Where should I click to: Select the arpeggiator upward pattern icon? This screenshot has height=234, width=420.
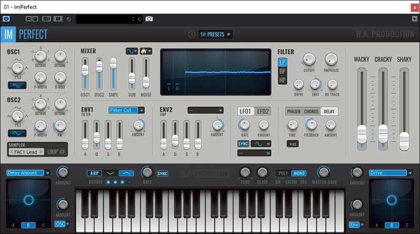[x=127, y=173]
